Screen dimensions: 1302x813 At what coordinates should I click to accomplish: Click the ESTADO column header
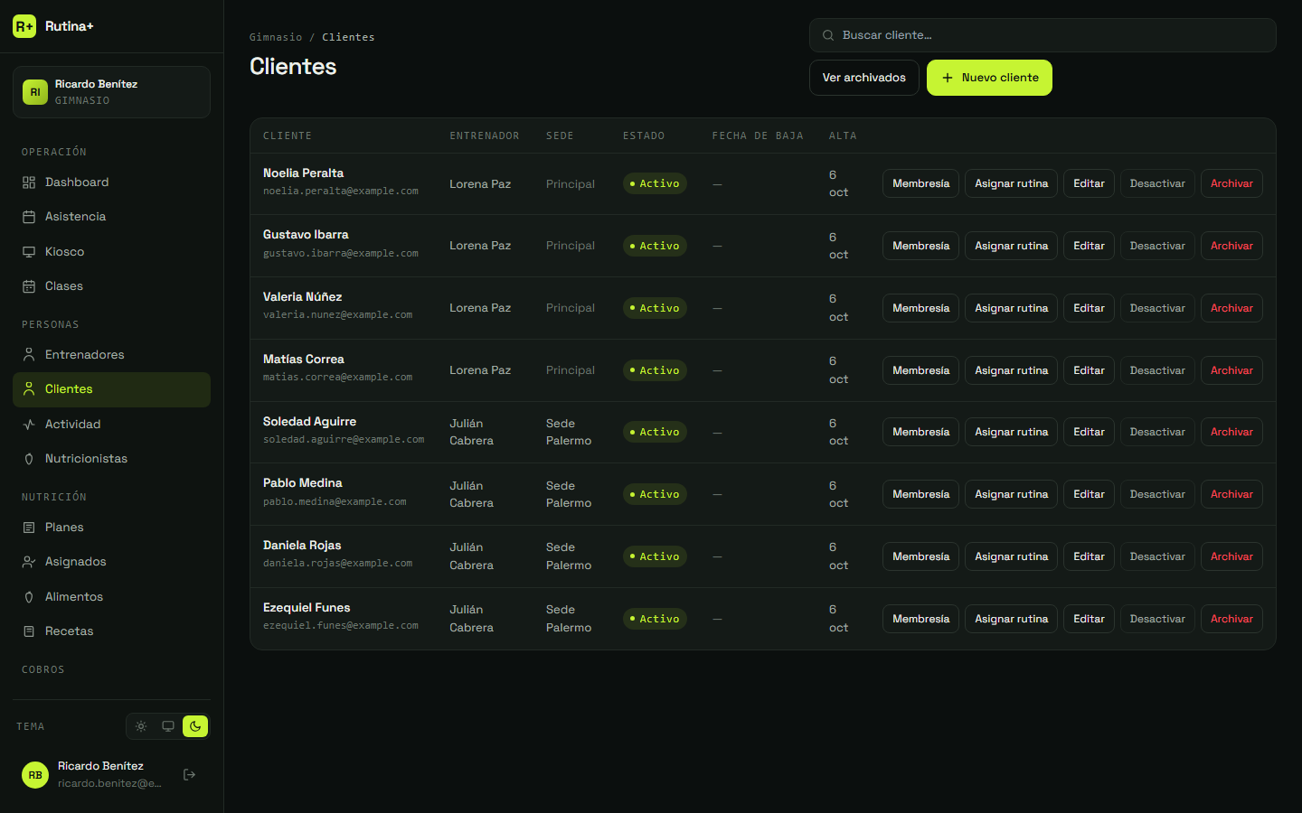point(644,135)
